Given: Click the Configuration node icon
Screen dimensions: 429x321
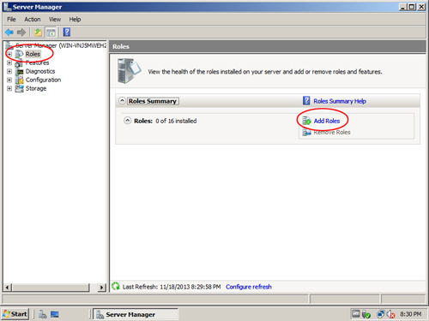Looking at the screenshot, I should pyautogui.click(x=20, y=80).
